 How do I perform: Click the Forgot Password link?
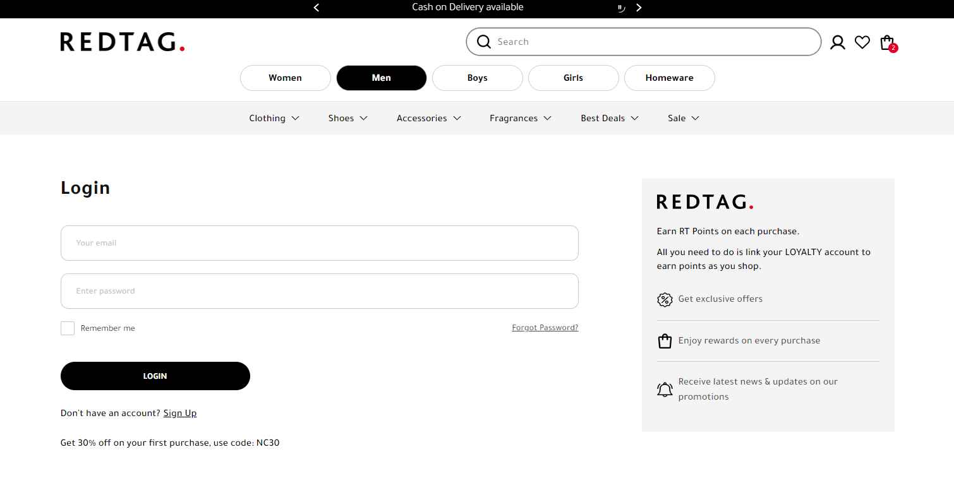[545, 328]
